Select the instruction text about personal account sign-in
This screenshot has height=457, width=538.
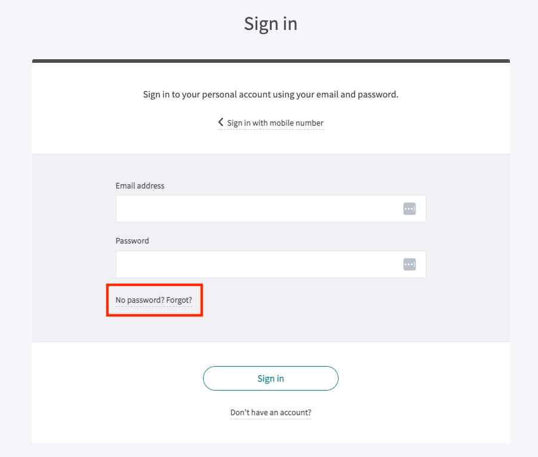point(270,94)
